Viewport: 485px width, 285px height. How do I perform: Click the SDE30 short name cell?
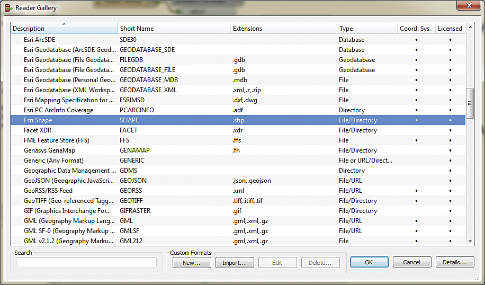[x=128, y=40]
